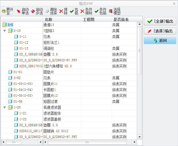Activate 启动单选 single-select mode
The width and height of the screenshot is (178, 146).
pos(23,11)
